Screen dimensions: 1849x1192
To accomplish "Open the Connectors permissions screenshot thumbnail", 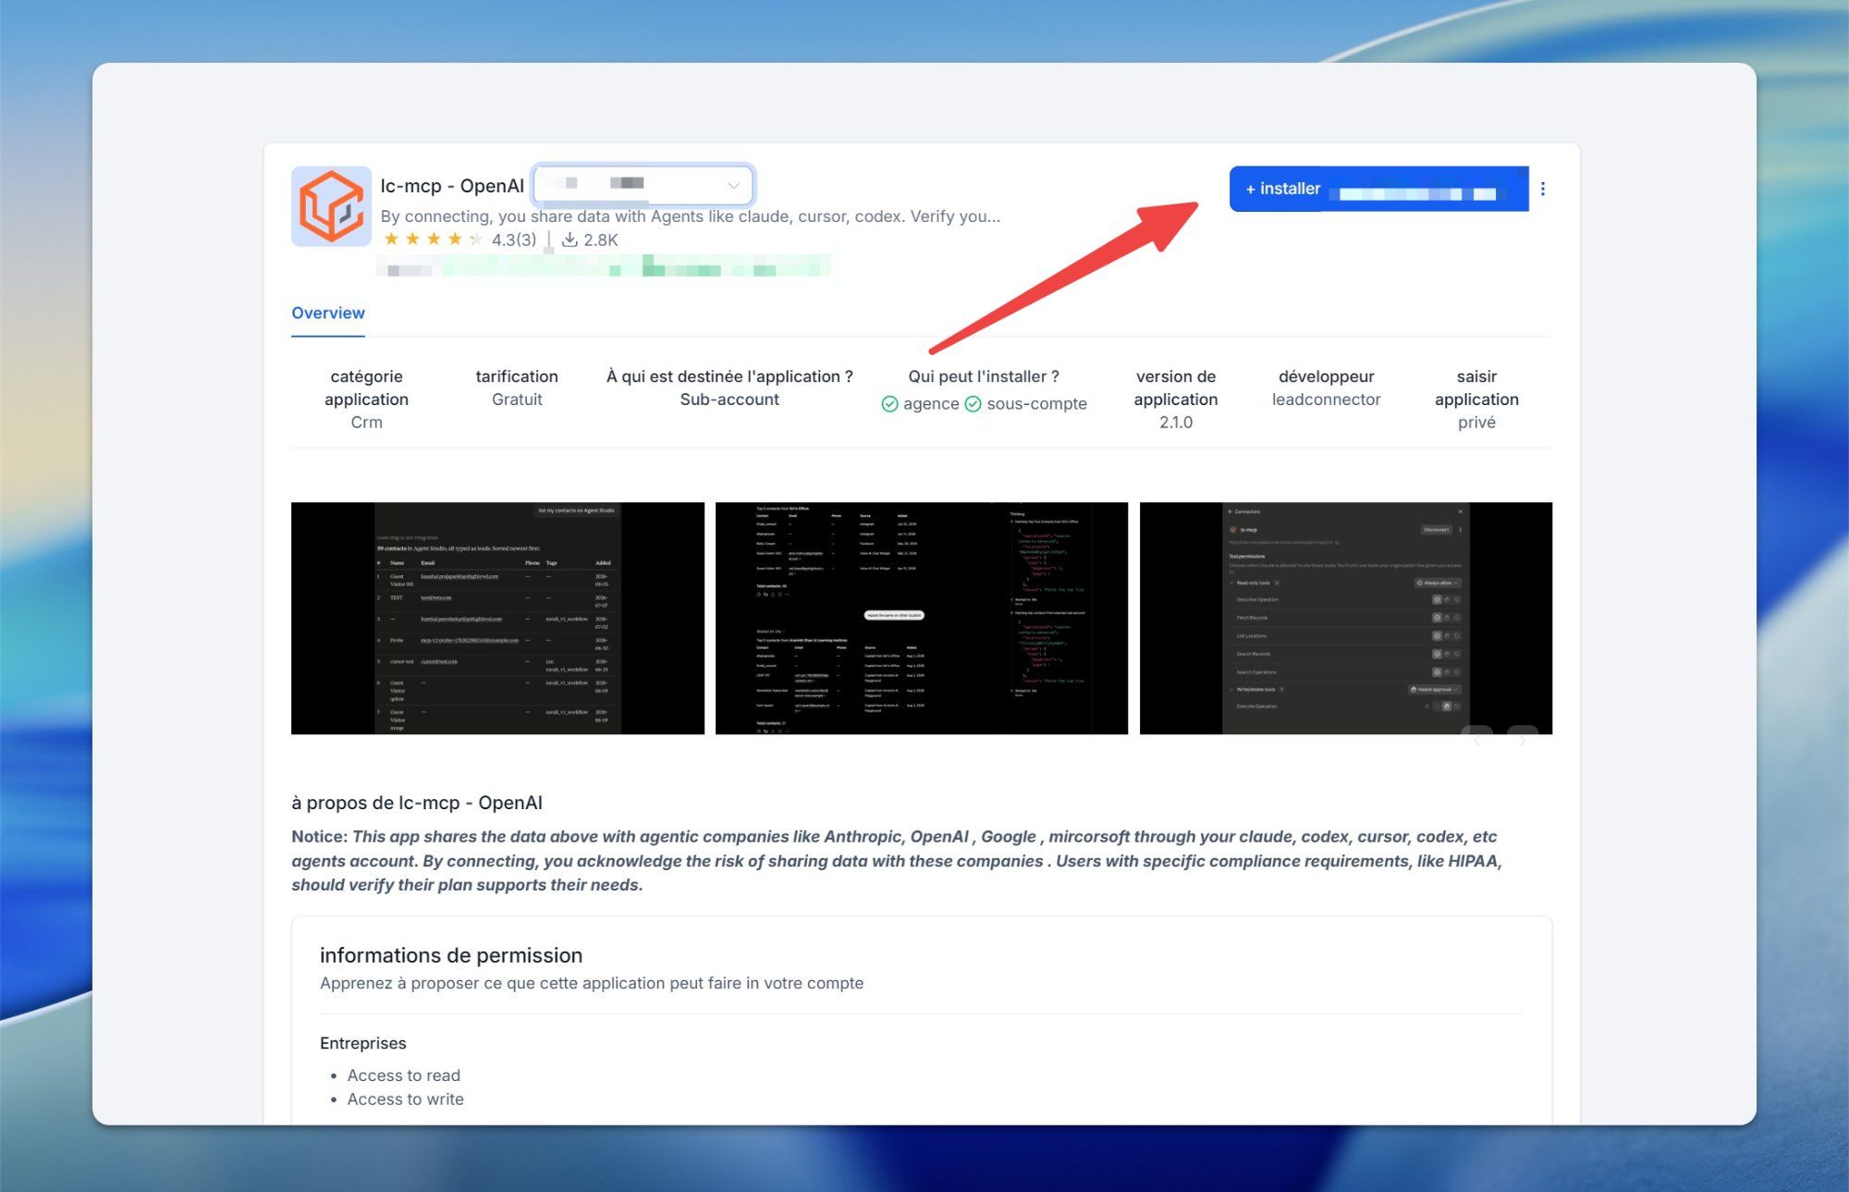I will tap(1346, 619).
